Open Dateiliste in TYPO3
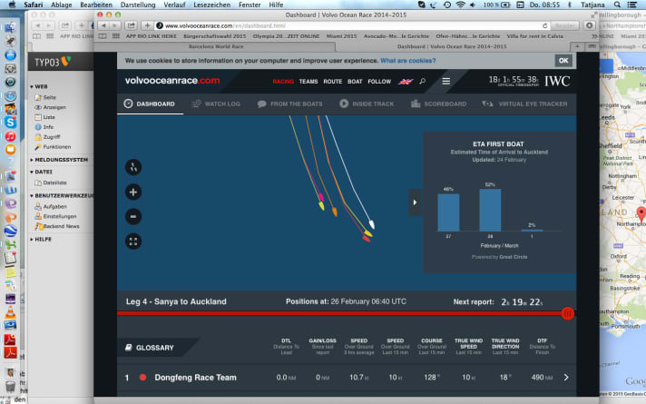Image resolution: width=646 pixels, height=404 pixels. [x=51, y=182]
